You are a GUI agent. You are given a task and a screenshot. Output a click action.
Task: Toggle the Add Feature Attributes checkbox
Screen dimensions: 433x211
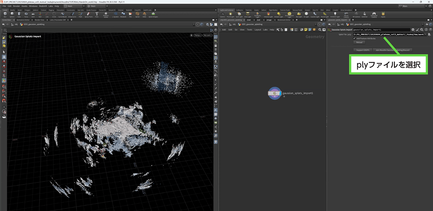(354, 38)
